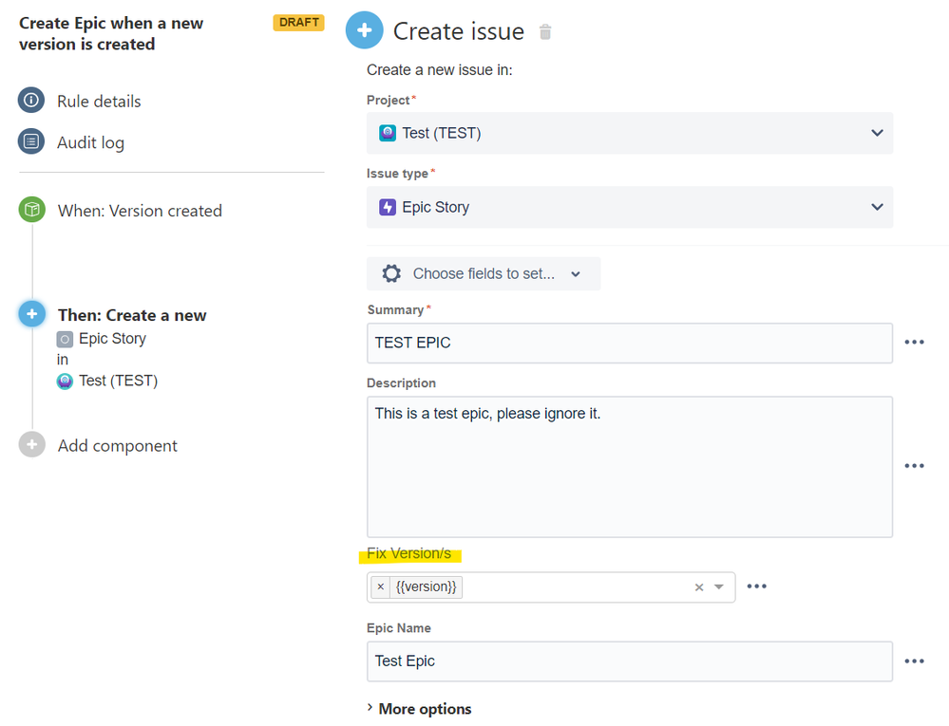Click the Epic Story lightning icon
The height and width of the screenshot is (726, 949).
pyautogui.click(x=388, y=207)
